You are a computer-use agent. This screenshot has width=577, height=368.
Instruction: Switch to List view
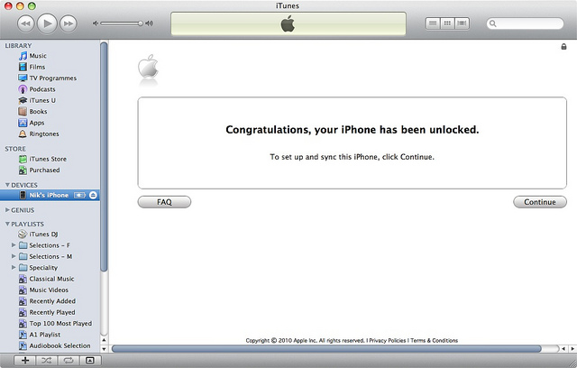click(x=433, y=23)
